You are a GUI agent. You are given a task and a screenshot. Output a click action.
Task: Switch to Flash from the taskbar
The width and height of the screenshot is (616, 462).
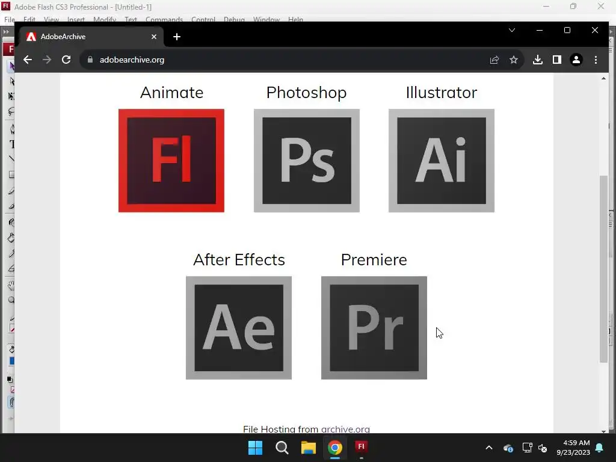[361, 448]
